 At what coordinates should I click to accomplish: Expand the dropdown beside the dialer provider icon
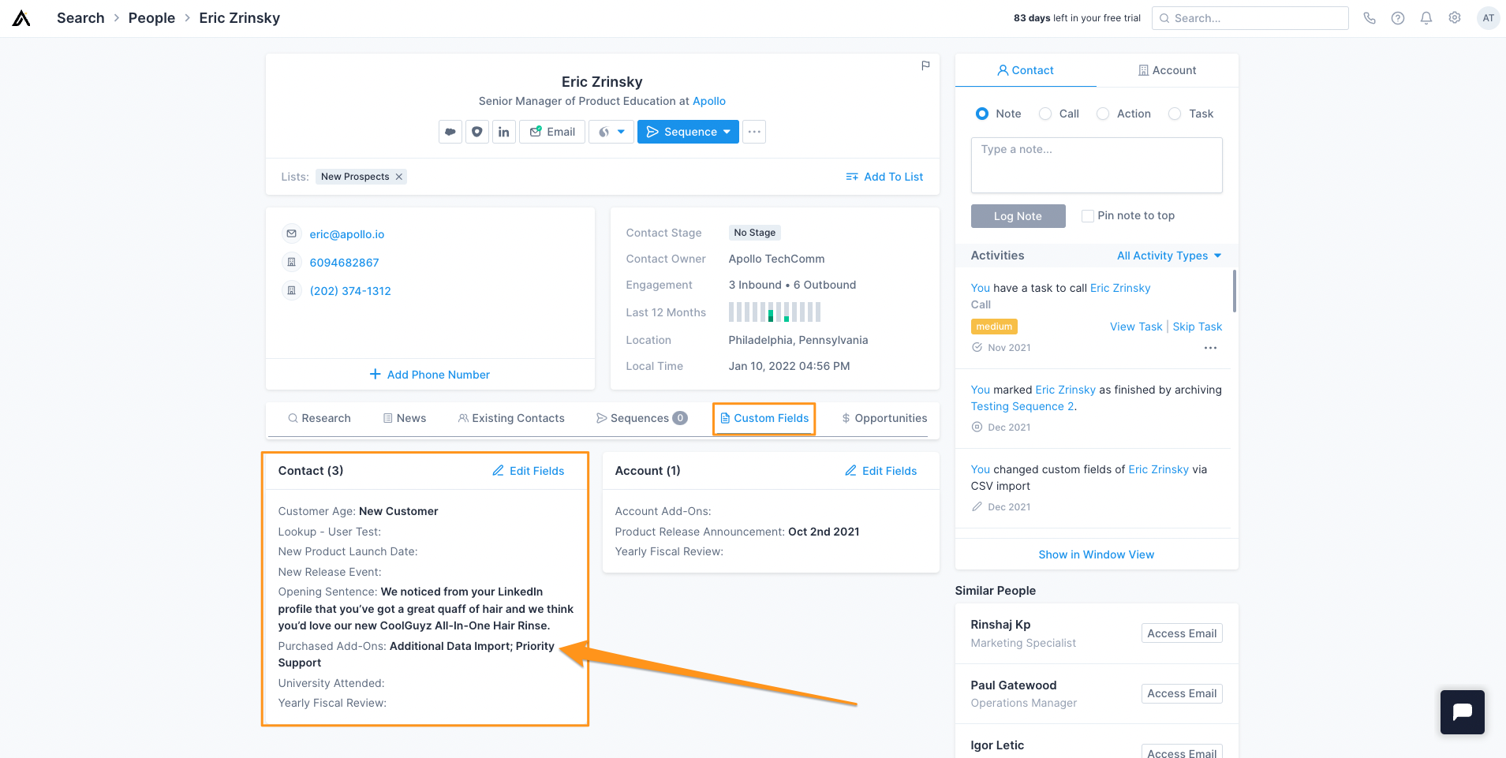click(621, 132)
